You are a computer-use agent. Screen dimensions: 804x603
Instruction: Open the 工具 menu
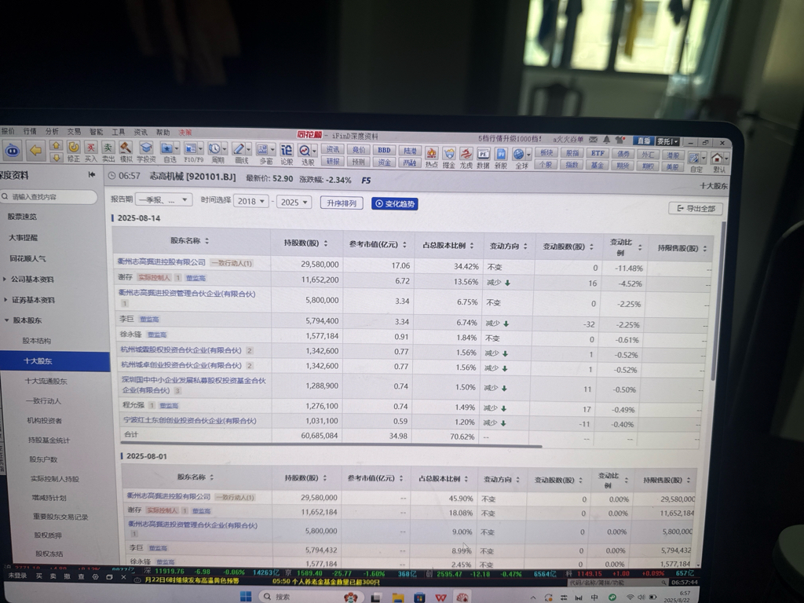pyautogui.click(x=119, y=132)
